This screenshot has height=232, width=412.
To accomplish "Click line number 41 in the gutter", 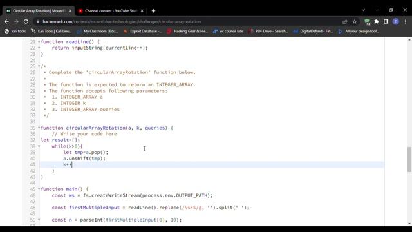I will click(33, 165).
